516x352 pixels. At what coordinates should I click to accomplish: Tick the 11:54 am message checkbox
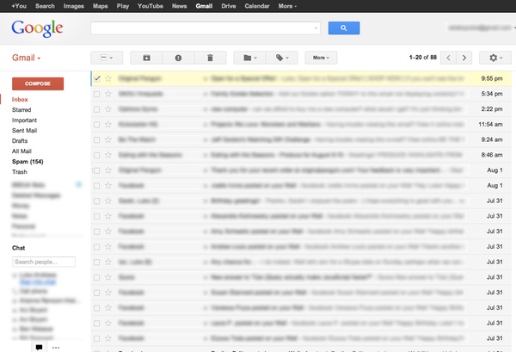pos(96,125)
